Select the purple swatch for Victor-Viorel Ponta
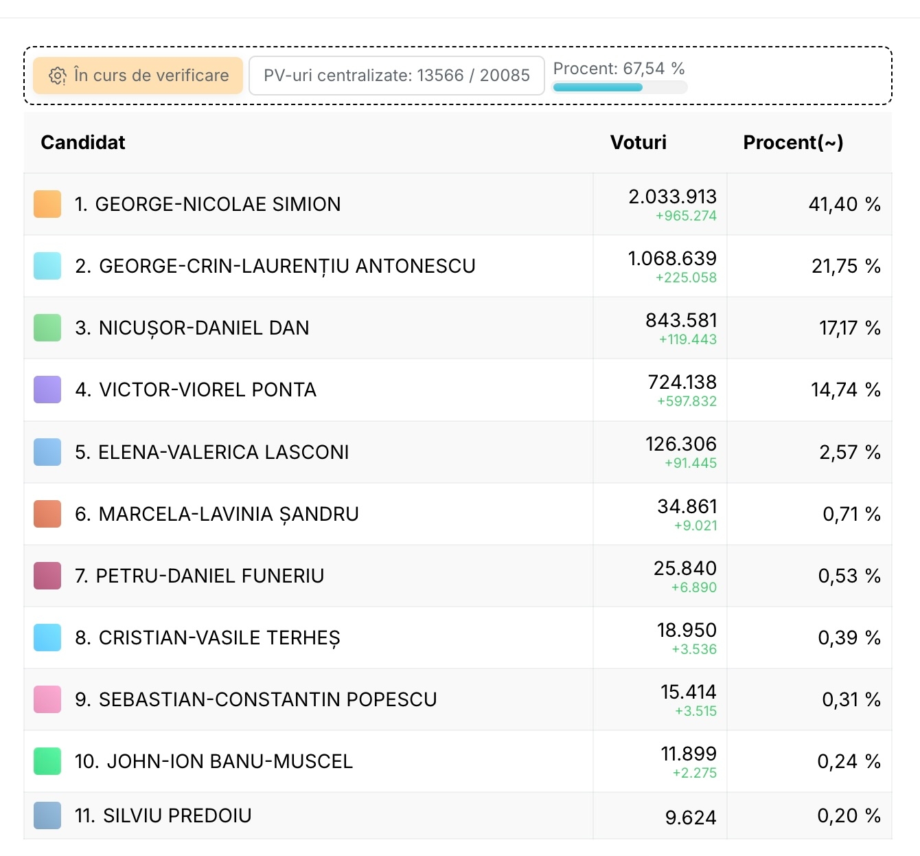The image size is (920, 856). click(x=47, y=390)
